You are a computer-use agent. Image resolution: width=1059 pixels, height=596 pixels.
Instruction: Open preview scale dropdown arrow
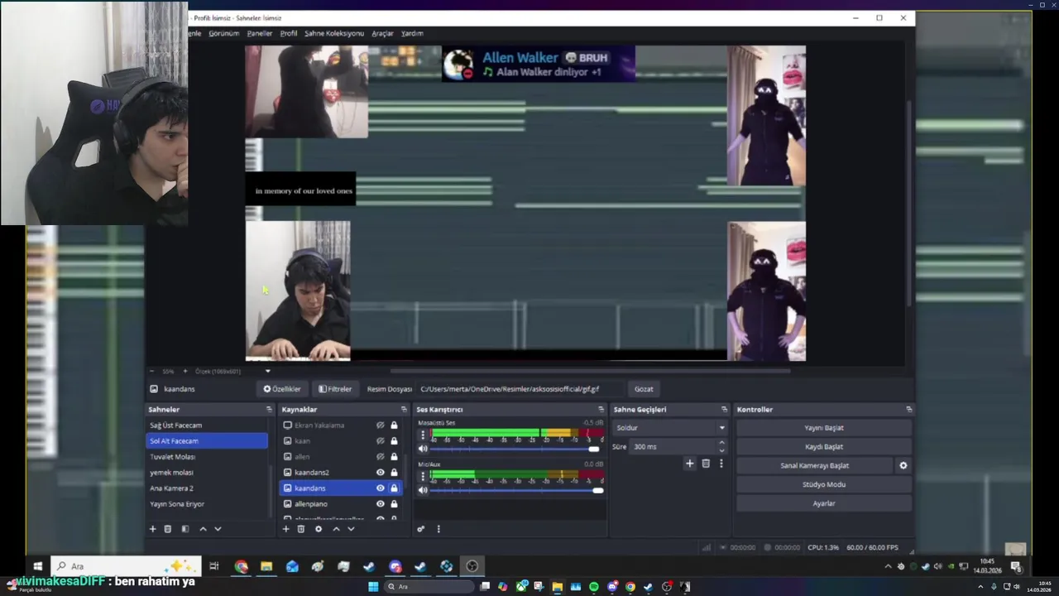[x=267, y=372]
